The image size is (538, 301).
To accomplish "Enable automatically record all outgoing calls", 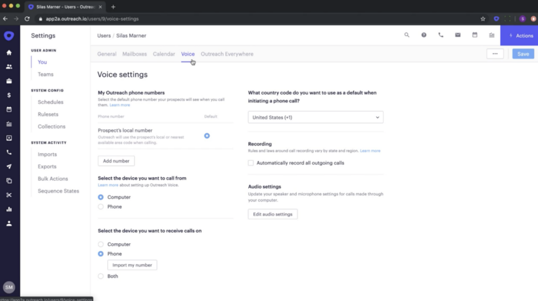I will click(251, 163).
